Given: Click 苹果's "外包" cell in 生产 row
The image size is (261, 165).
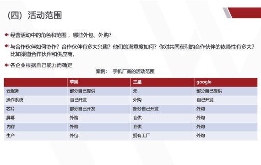Looking at the screenshot, I should [99, 136].
